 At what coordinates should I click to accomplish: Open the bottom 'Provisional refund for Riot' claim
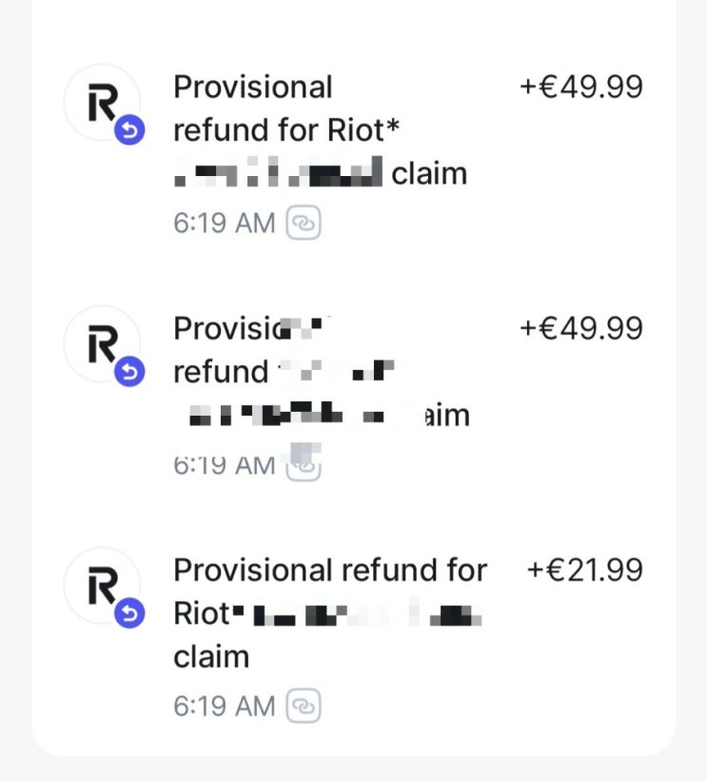tap(329, 571)
